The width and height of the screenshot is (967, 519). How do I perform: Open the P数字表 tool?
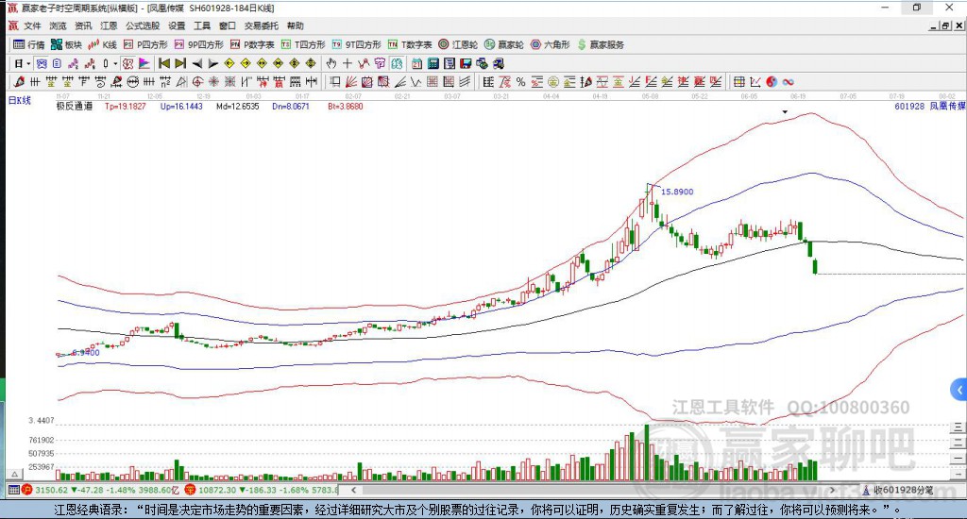coord(252,44)
